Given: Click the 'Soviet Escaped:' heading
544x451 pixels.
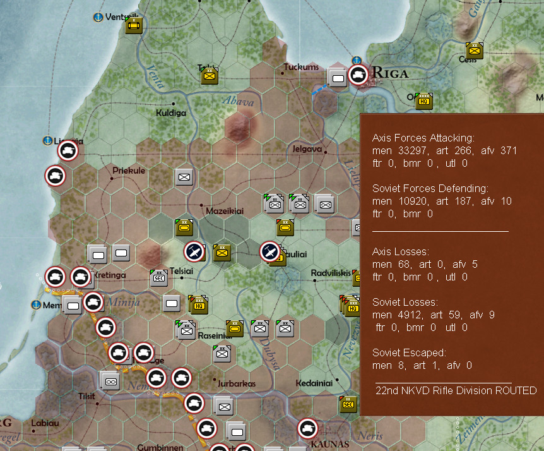Looking at the screenshot, I should tap(410, 352).
